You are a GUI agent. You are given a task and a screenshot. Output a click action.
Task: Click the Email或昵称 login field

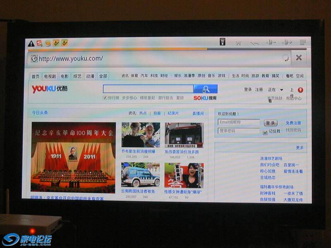coord(239,122)
